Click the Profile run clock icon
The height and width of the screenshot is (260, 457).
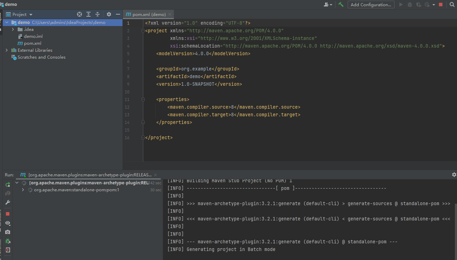(x=427, y=5)
